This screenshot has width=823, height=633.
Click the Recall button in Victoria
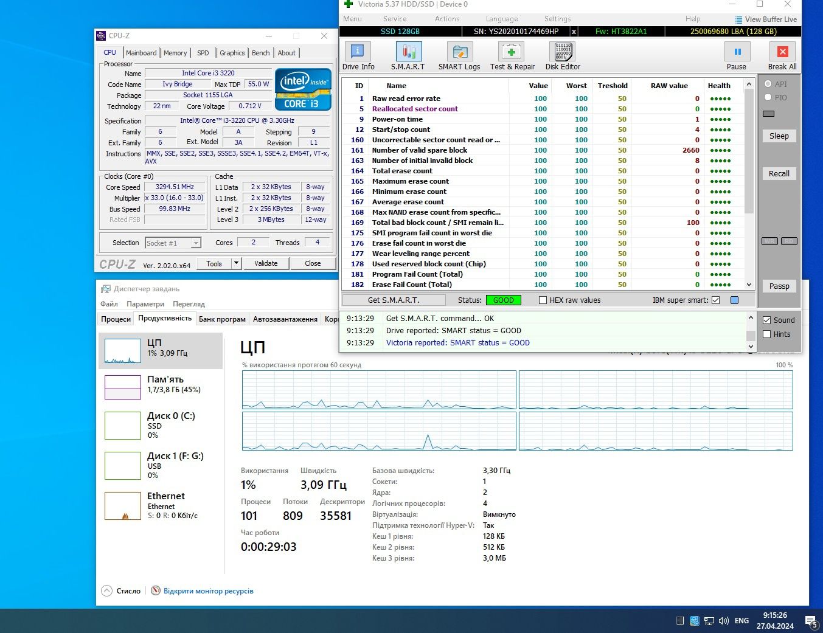[779, 173]
